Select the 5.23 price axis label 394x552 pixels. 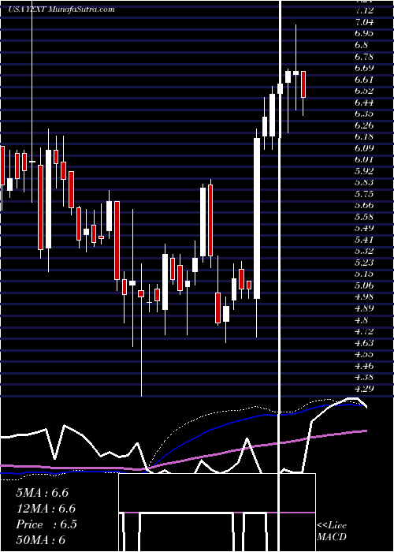pos(364,263)
